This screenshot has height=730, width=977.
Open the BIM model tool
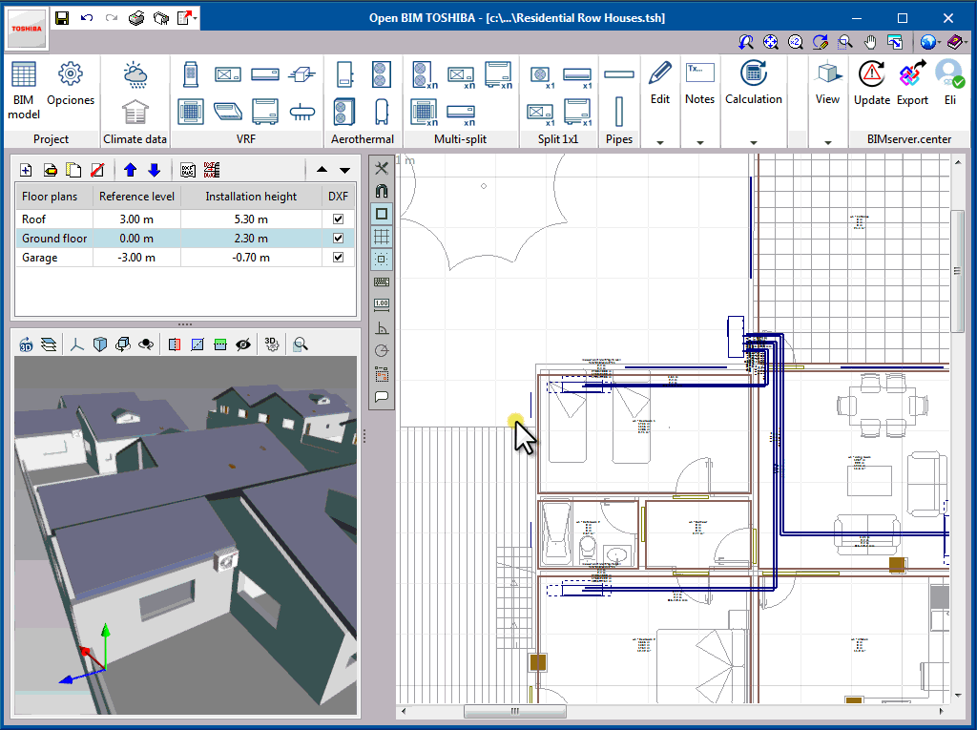[x=23, y=84]
